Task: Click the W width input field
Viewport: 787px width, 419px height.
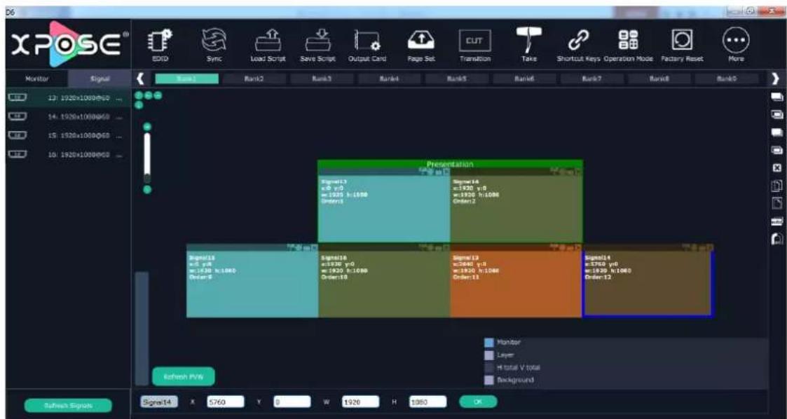Action: (360, 401)
